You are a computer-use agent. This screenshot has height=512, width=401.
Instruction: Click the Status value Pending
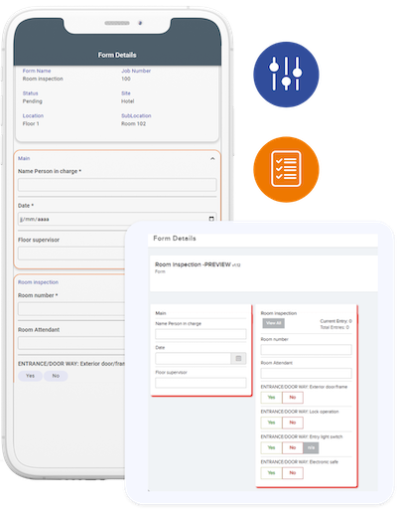click(x=33, y=101)
